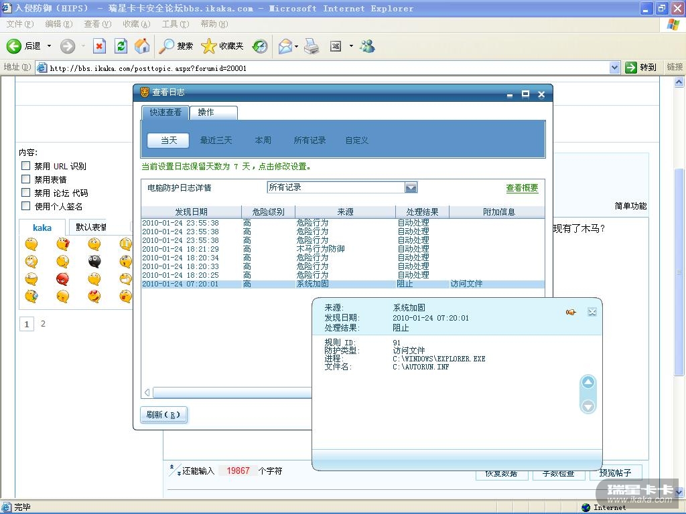Open IE Search (搜索) tool
Viewport: 686px width, 514px height.
176,46
